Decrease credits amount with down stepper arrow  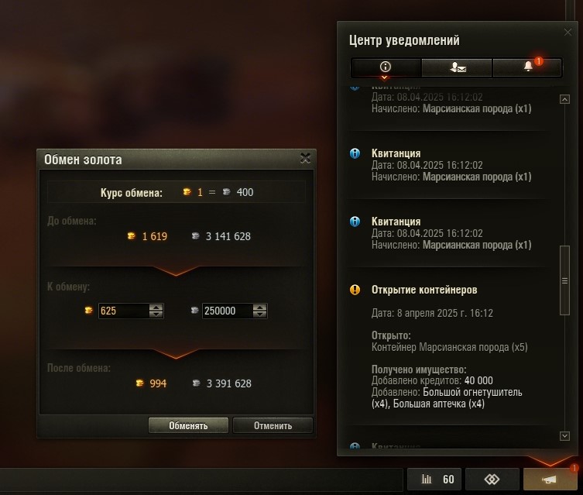[259, 315]
